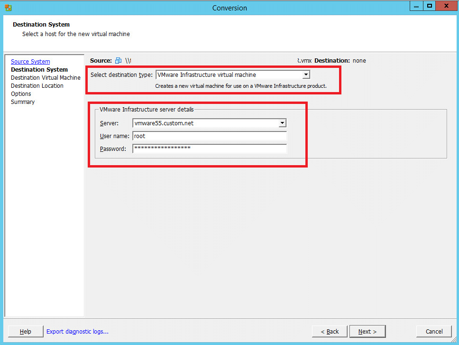The image size is (459, 345).
Task: Click 'Select a host for the new virtual machine'
Action: point(76,34)
